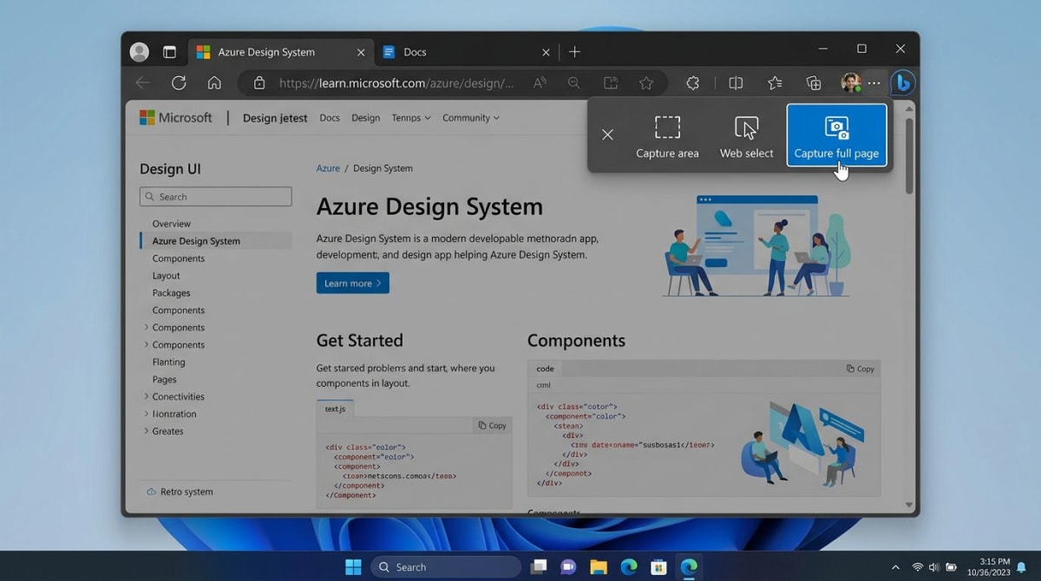Click the profile icon in title bar
This screenshot has height=581, width=1041.
139,52
